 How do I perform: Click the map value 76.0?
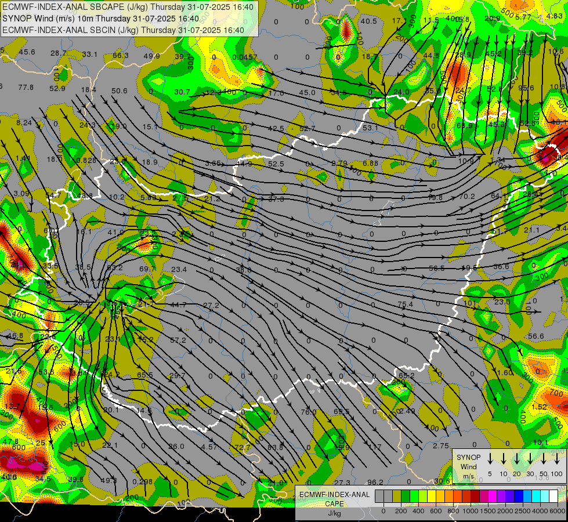point(309,412)
